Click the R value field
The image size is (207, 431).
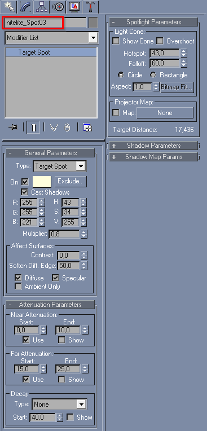[x=29, y=203]
